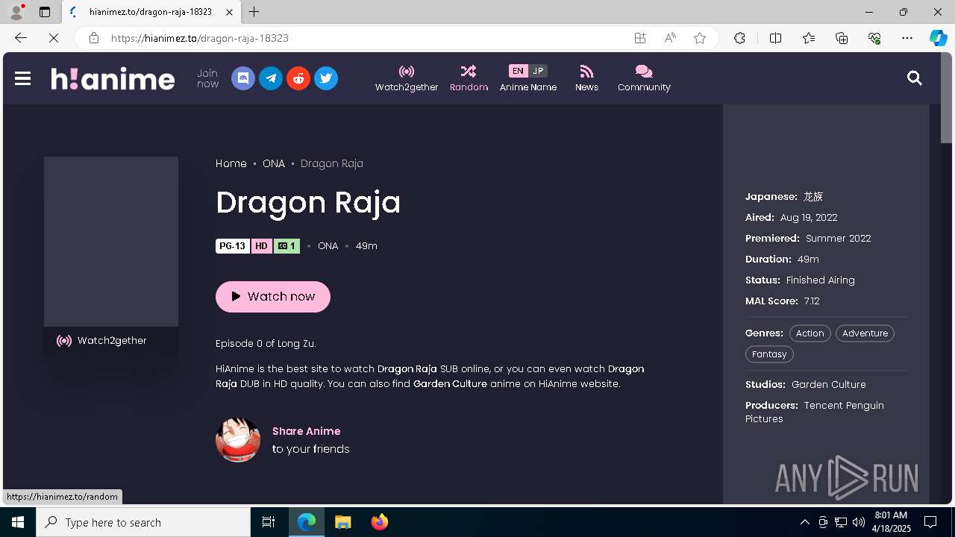Open browser Extensions
955x537 pixels.
point(739,38)
